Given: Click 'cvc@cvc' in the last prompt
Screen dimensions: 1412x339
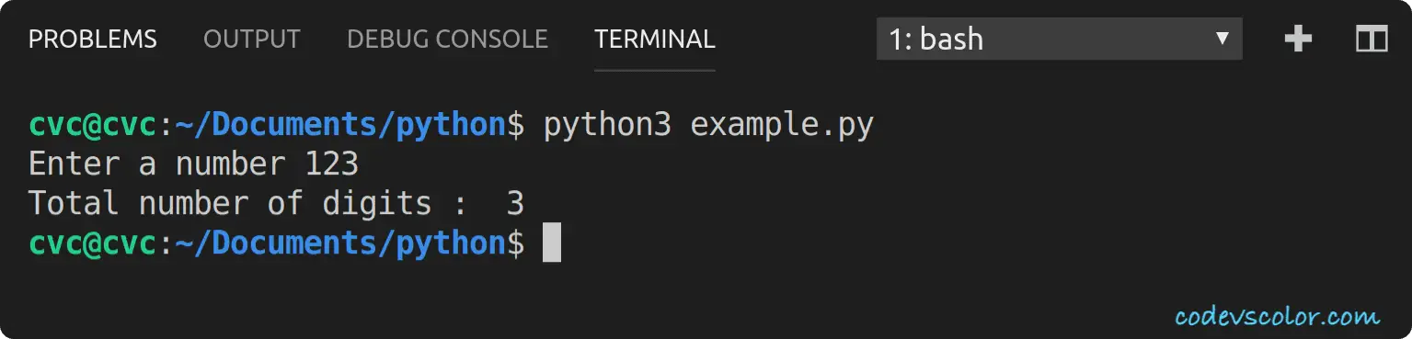Looking at the screenshot, I should [x=93, y=243].
